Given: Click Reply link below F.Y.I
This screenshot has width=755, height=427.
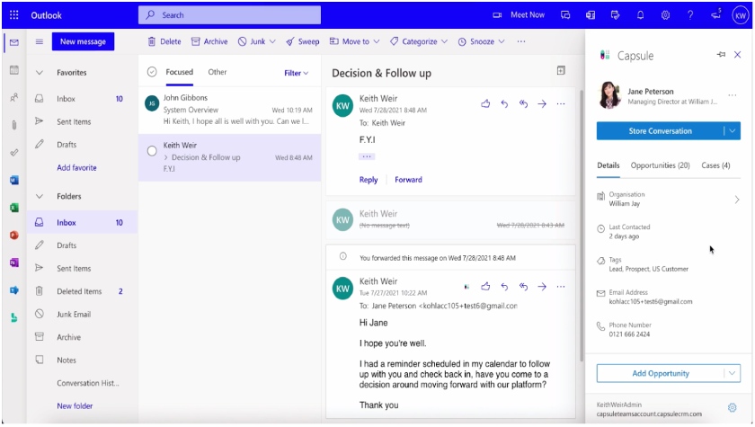Looking at the screenshot, I should (369, 180).
